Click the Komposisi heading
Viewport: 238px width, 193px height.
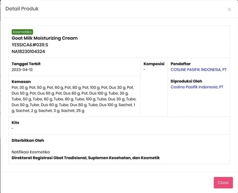(x=154, y=64)
